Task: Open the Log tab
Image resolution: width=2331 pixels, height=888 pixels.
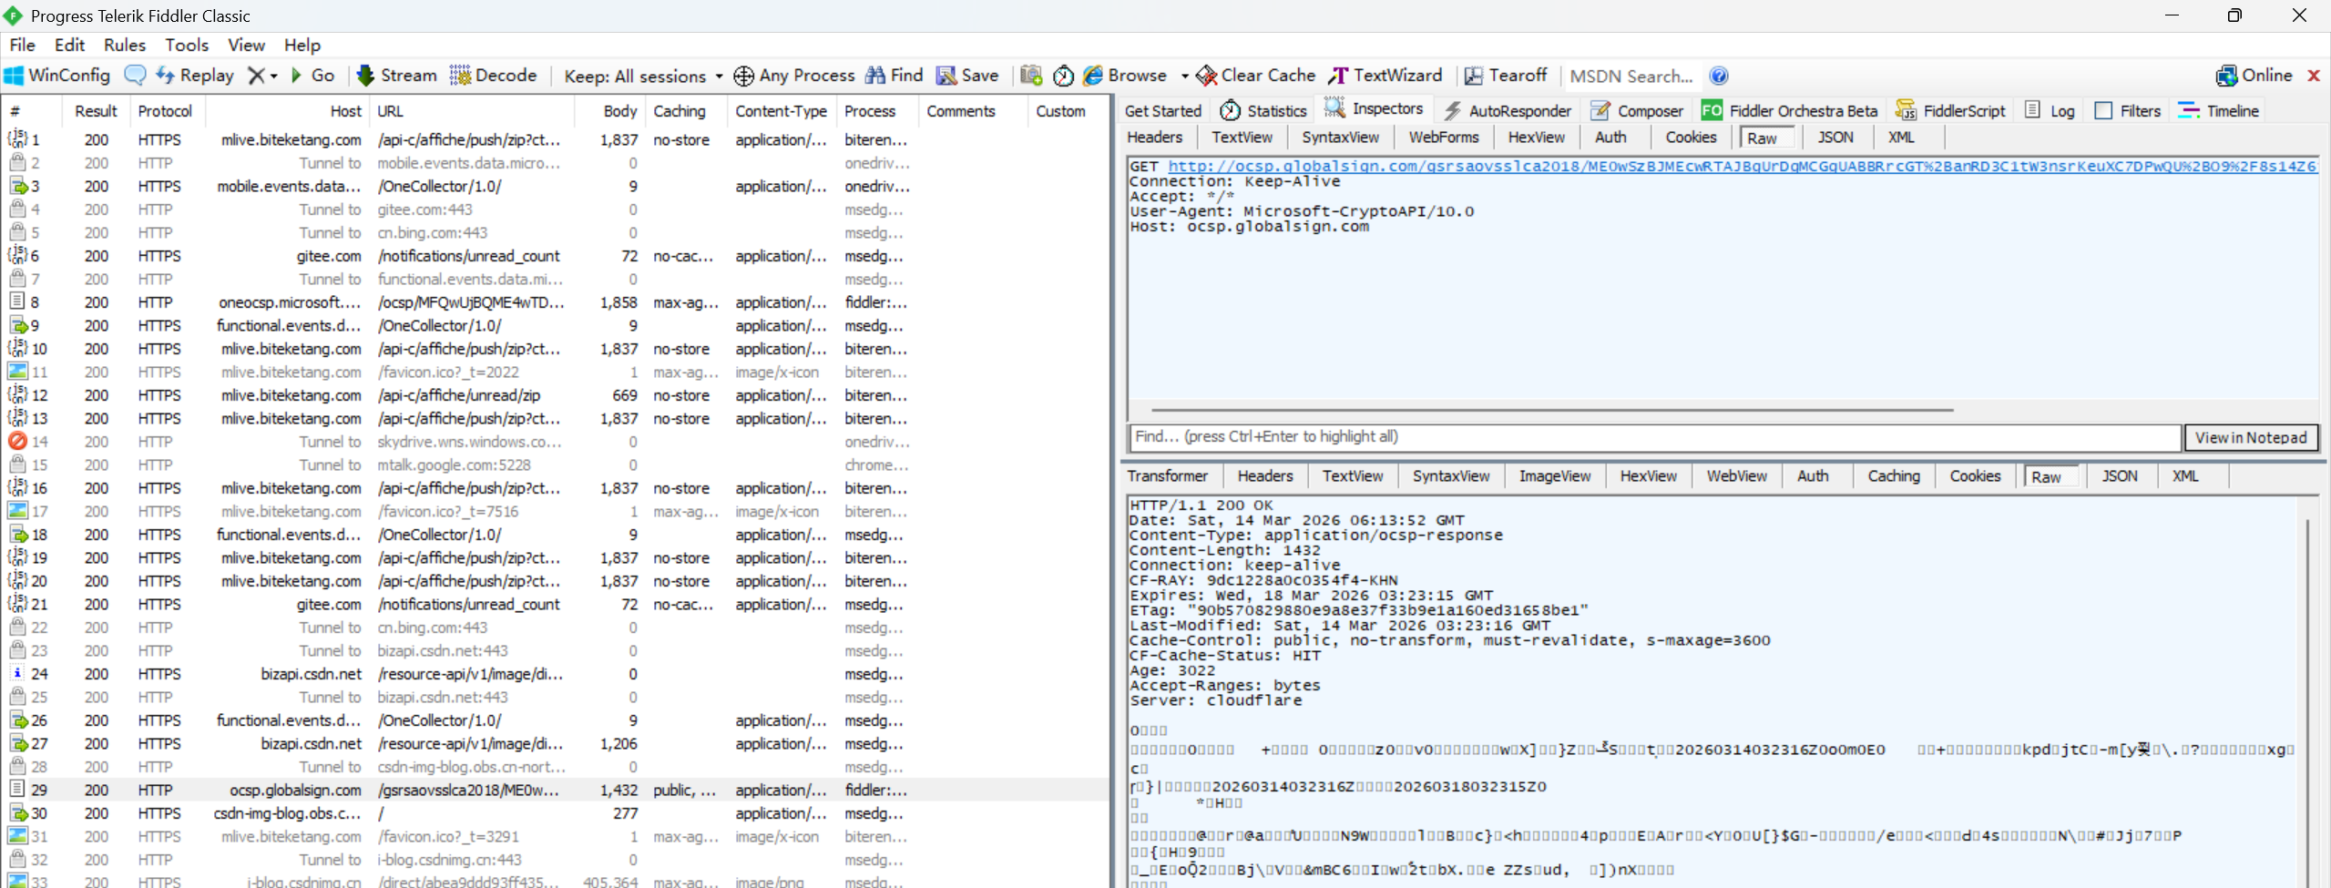Action: (x=2050, y=111)
